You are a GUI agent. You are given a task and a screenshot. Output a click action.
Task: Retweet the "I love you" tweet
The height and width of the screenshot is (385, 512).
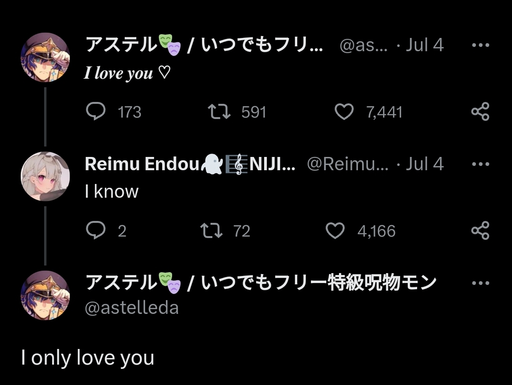[x=219, y=111]
